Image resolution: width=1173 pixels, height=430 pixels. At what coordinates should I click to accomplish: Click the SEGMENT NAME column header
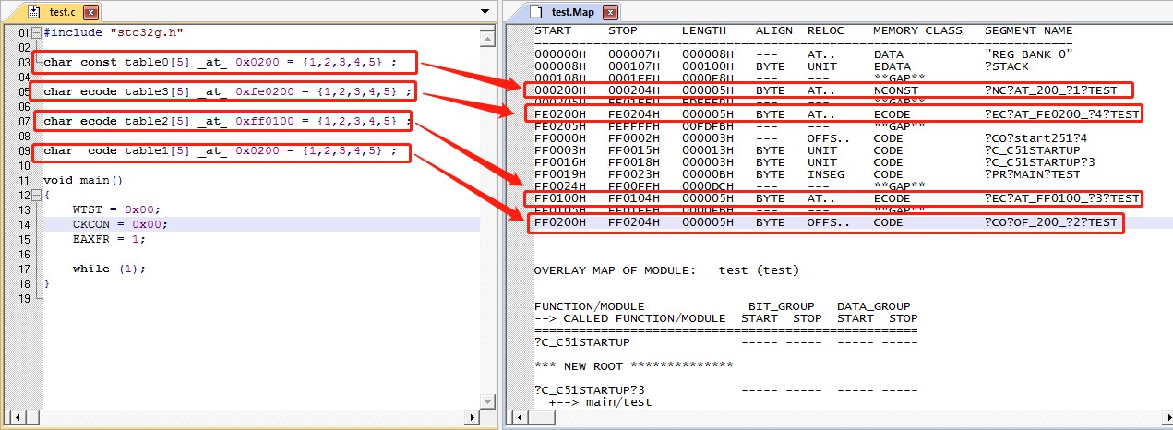pos(1029,30)
